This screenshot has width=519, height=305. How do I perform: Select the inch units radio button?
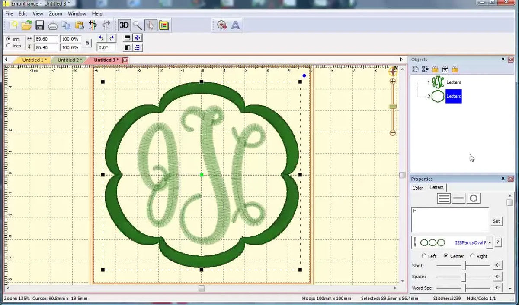click(9, 46)
